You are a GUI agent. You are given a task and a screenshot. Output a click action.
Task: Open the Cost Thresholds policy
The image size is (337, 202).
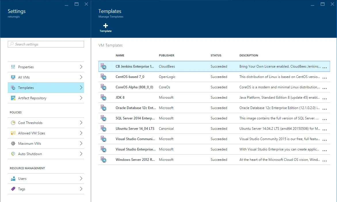[46, 123]
